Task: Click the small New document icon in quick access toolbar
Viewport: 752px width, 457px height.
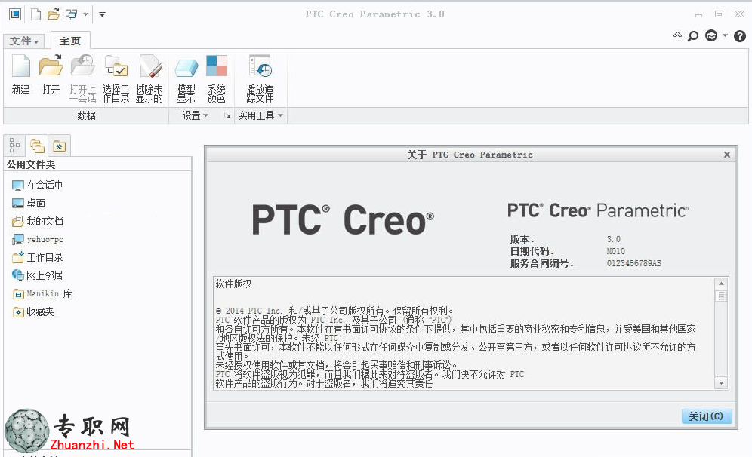Action: (36, 14)
